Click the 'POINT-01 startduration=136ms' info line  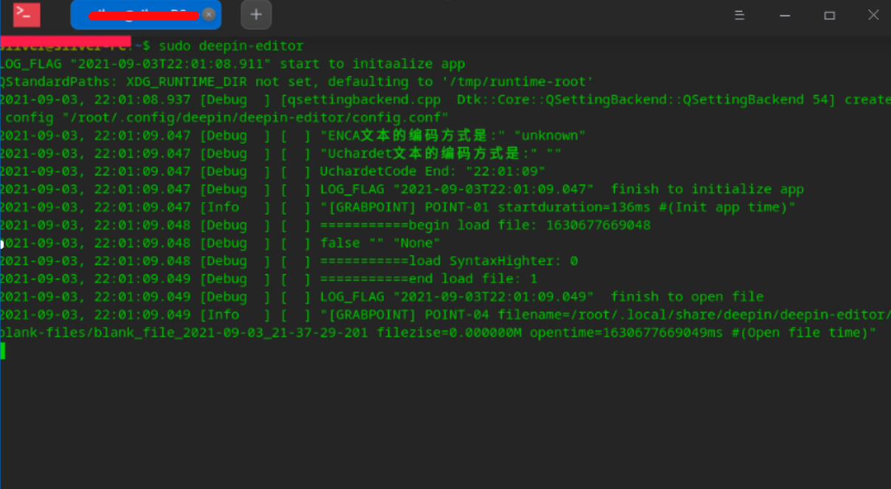(398, 207)
